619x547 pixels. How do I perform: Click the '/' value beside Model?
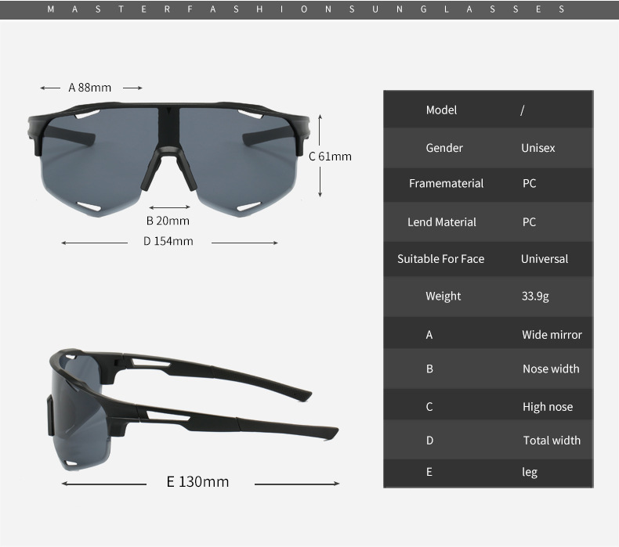pos(523,110)
